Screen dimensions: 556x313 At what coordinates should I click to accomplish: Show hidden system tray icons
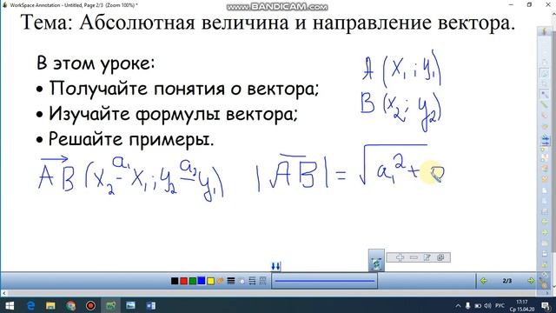tap(458, 305)
